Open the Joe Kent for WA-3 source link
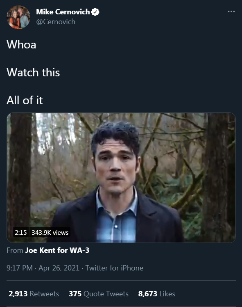Viewport: 242px width, 307px height. point(57,250)
